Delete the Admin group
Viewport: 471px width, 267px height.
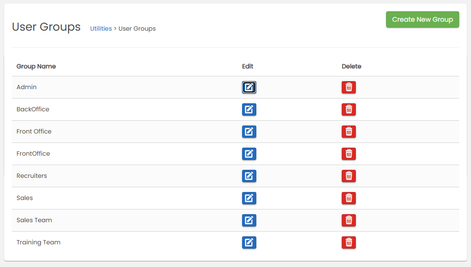(x=349, y=87)
